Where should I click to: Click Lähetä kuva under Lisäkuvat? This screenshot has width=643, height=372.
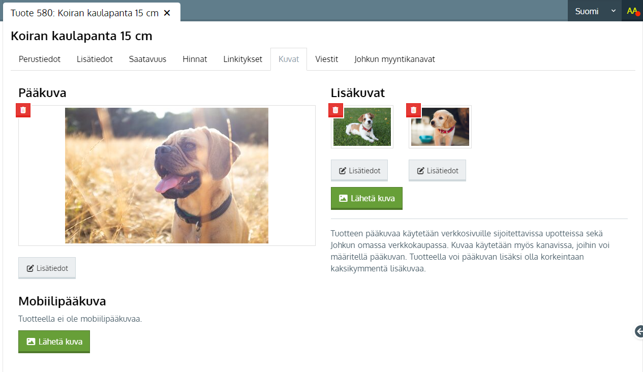366,198
